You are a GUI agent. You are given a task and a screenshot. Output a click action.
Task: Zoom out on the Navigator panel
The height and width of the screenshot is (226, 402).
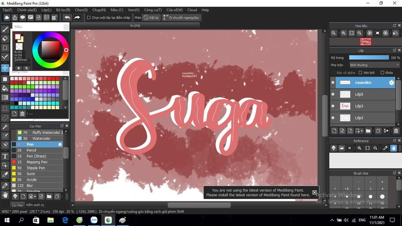pos(360,33)
